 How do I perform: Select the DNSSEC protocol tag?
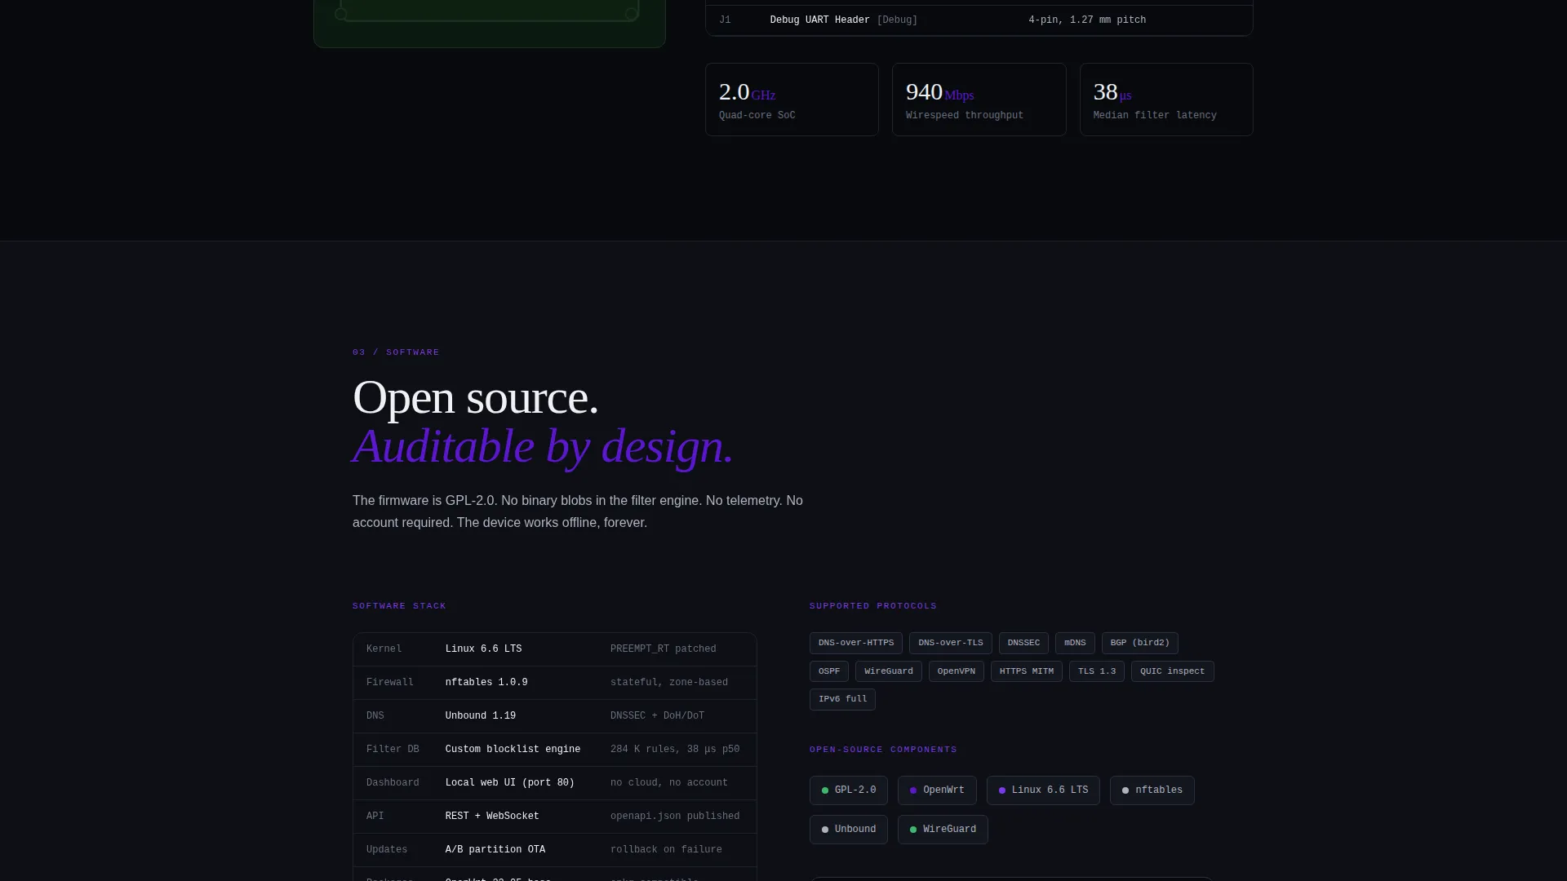[1023, 643]
